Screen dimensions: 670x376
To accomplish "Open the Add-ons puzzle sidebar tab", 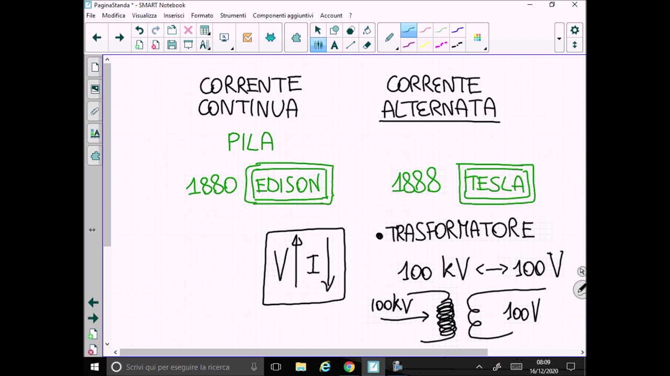I will coord(95,156).
